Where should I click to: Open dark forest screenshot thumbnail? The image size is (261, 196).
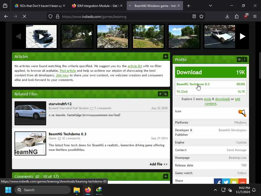77,36
